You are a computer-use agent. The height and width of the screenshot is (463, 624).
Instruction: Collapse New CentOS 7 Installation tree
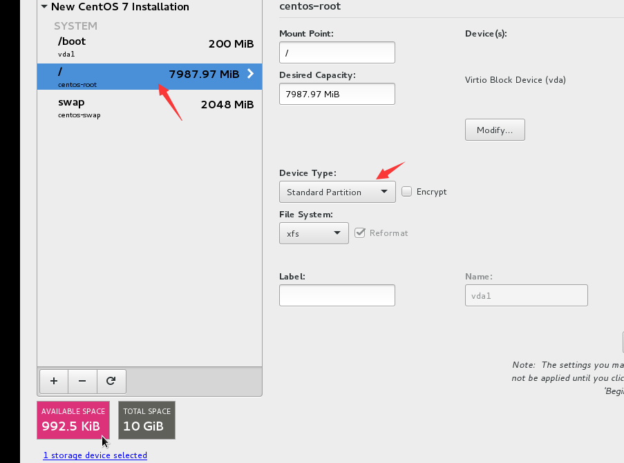[44, 7]
